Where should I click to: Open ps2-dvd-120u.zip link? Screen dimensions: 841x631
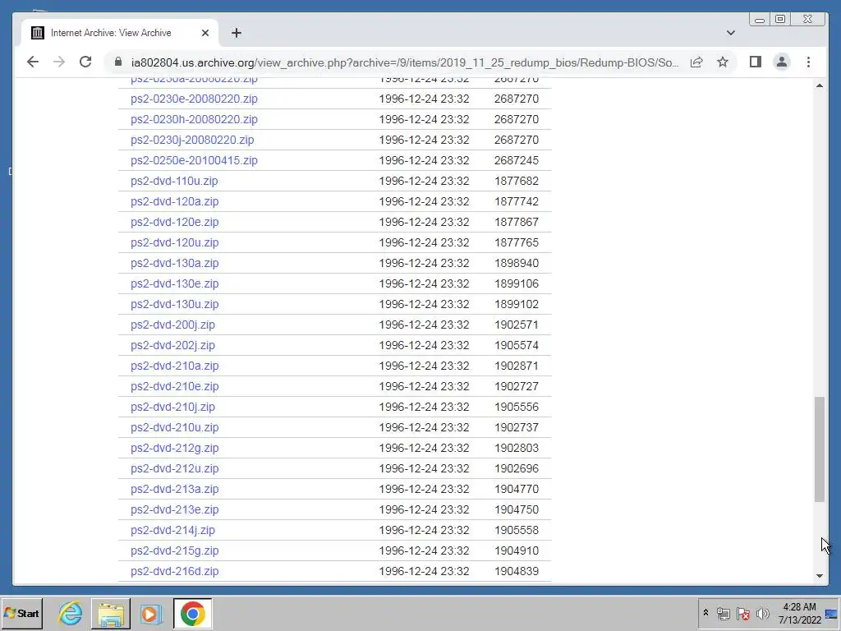tap(174, 242)
